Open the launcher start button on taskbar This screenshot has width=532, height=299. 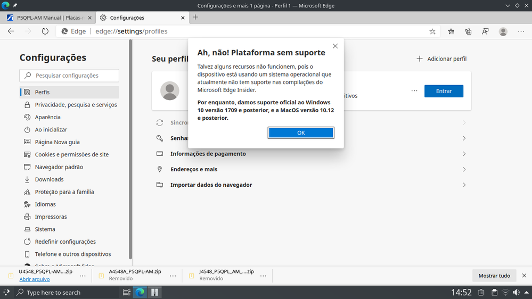pyautogui.click(x=6, y=292)
